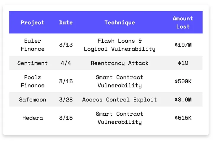Click the Amount Lost column header
The width and height of the screenshot is (213, 143).
tap(183, 22)
